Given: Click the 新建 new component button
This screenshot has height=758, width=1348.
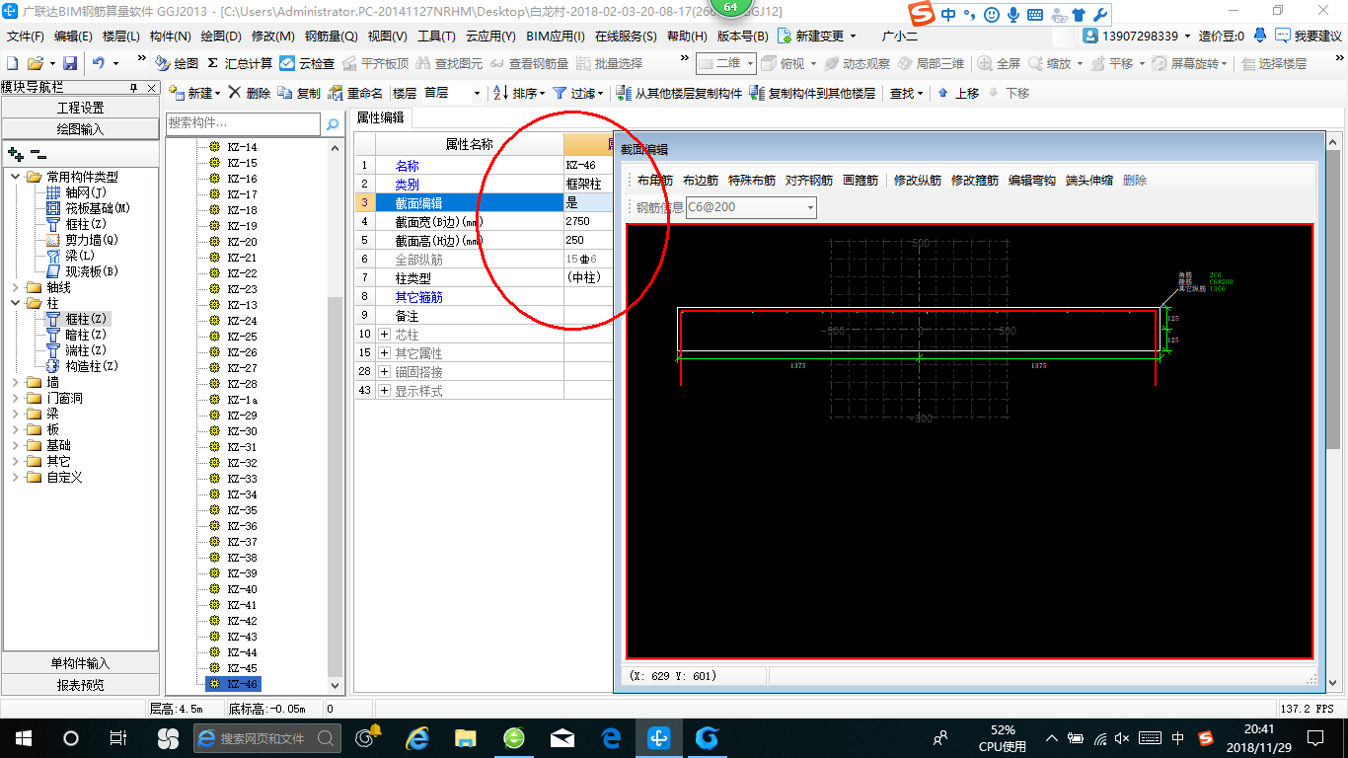Looking at the screenshot, I should click(194, 93).
